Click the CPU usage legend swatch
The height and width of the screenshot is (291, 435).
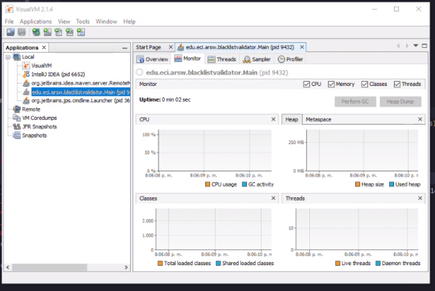[x=208, y=184]
